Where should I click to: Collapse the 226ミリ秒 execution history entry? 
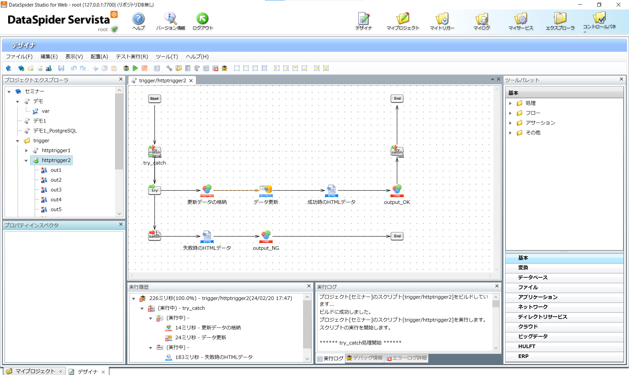tap(133, 298)
